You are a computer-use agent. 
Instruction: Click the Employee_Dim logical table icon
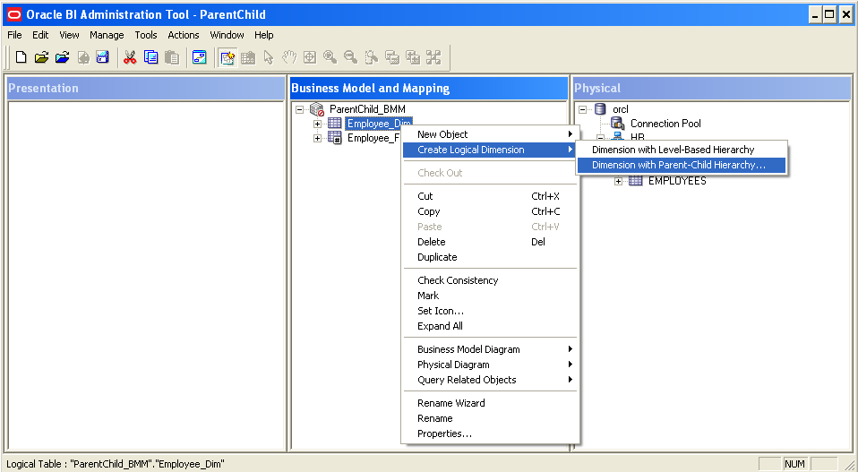pyautogui.click(x=334, y=124)
